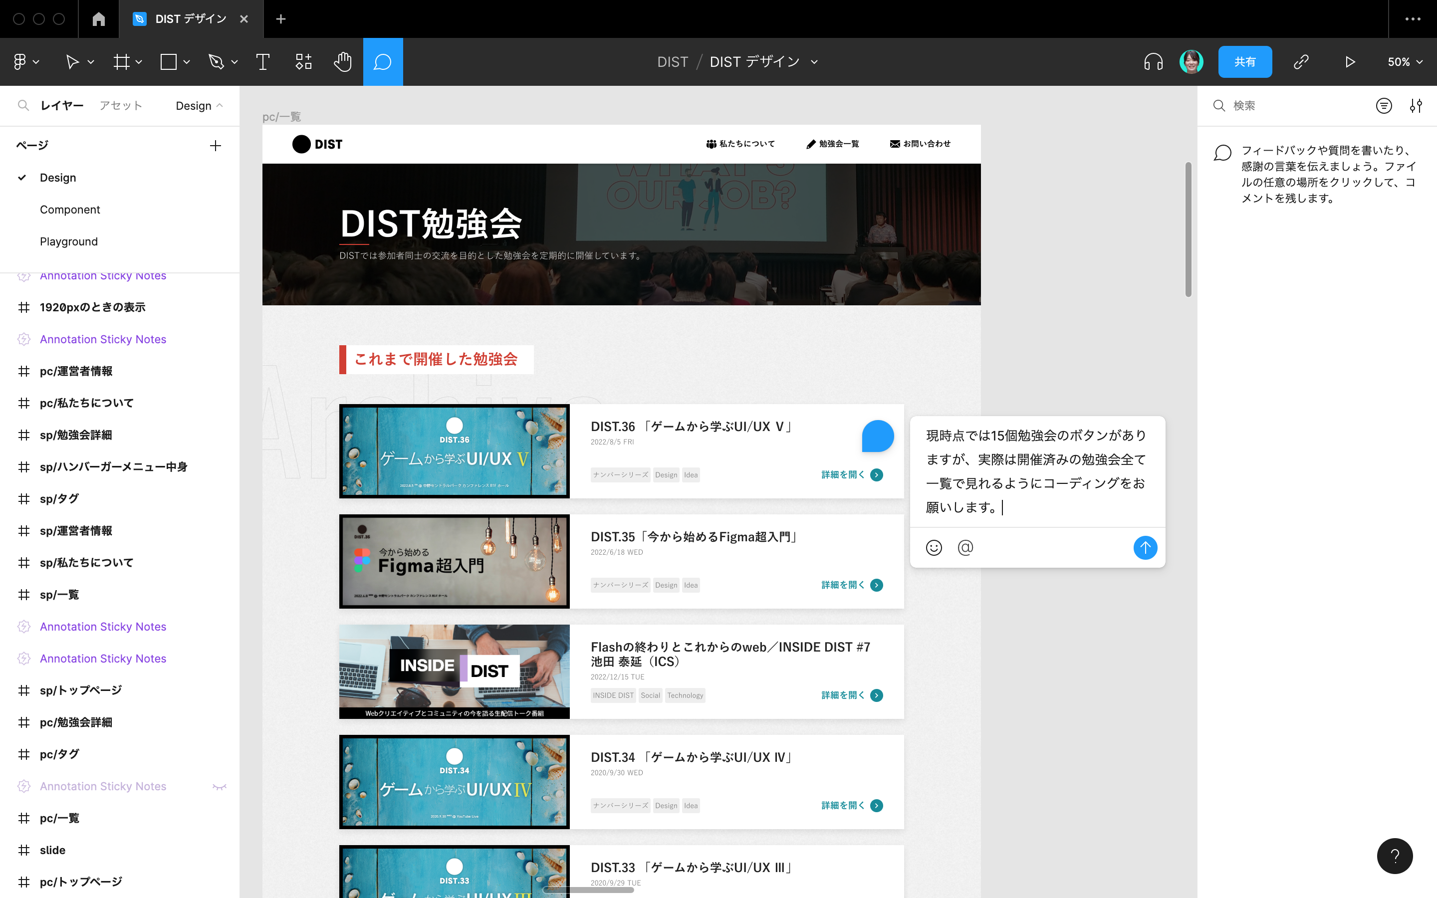Show hidden Annotation Sticky Notes layer
Screen dimensions: 1437x898
(x=220, y=786)
